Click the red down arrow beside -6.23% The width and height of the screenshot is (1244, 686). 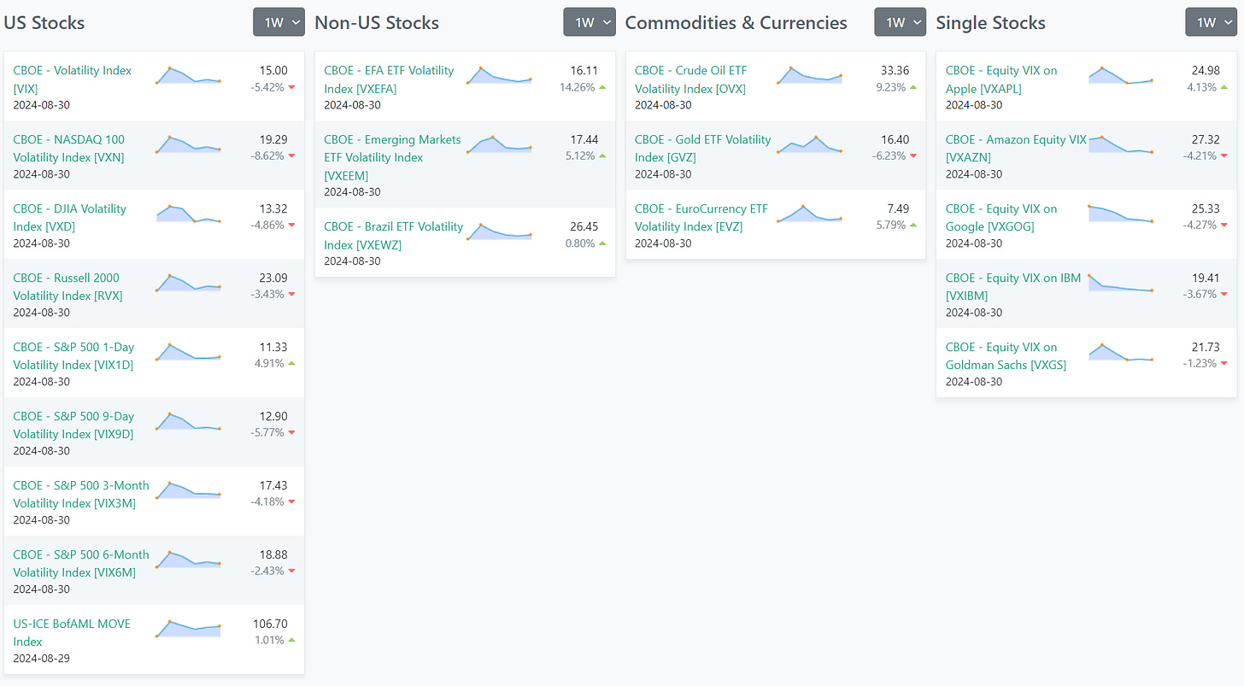point(913,156)
